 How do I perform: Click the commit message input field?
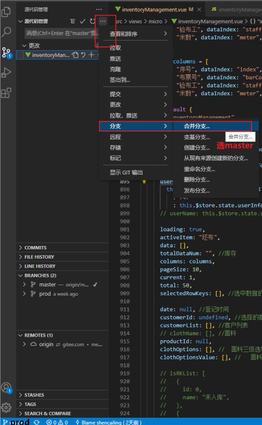62,33
